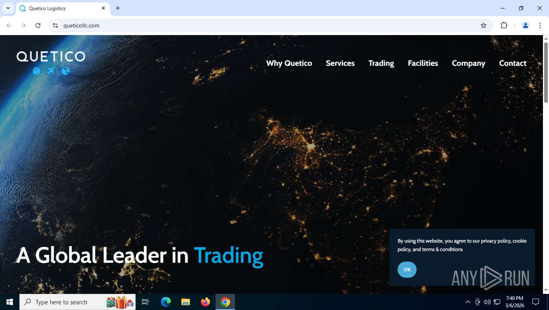Expand the tab search dropdown

[8, 8]
